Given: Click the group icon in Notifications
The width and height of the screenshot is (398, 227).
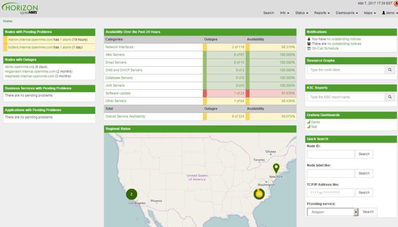Looking at the screenshot, I should tap(309, 43).
